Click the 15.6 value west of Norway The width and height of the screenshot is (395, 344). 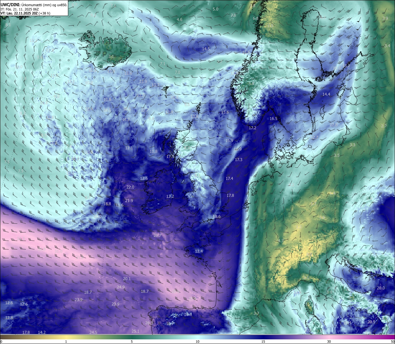click(x=225, y=112)
